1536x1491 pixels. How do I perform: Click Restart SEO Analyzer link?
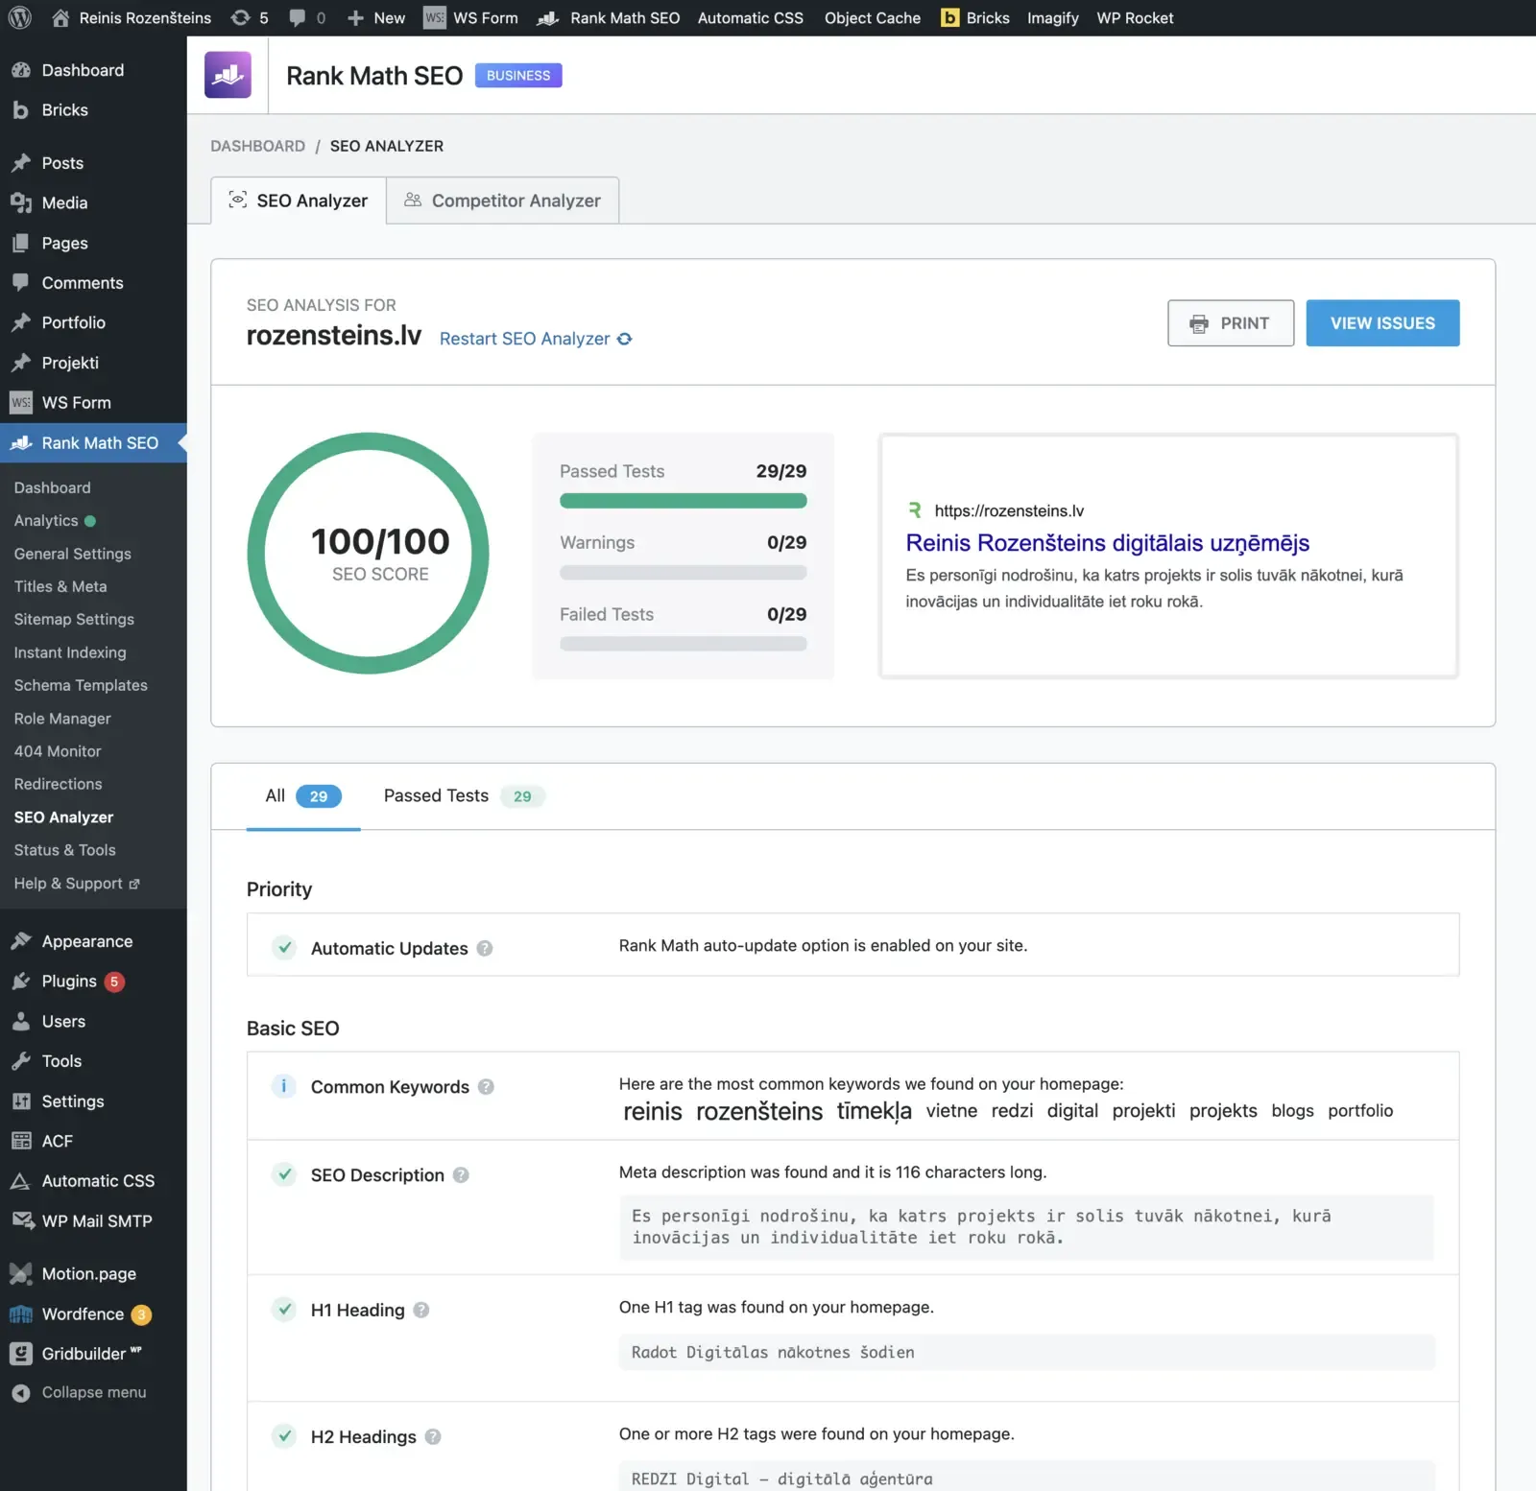pyautogui.click(x=525, y=339)
